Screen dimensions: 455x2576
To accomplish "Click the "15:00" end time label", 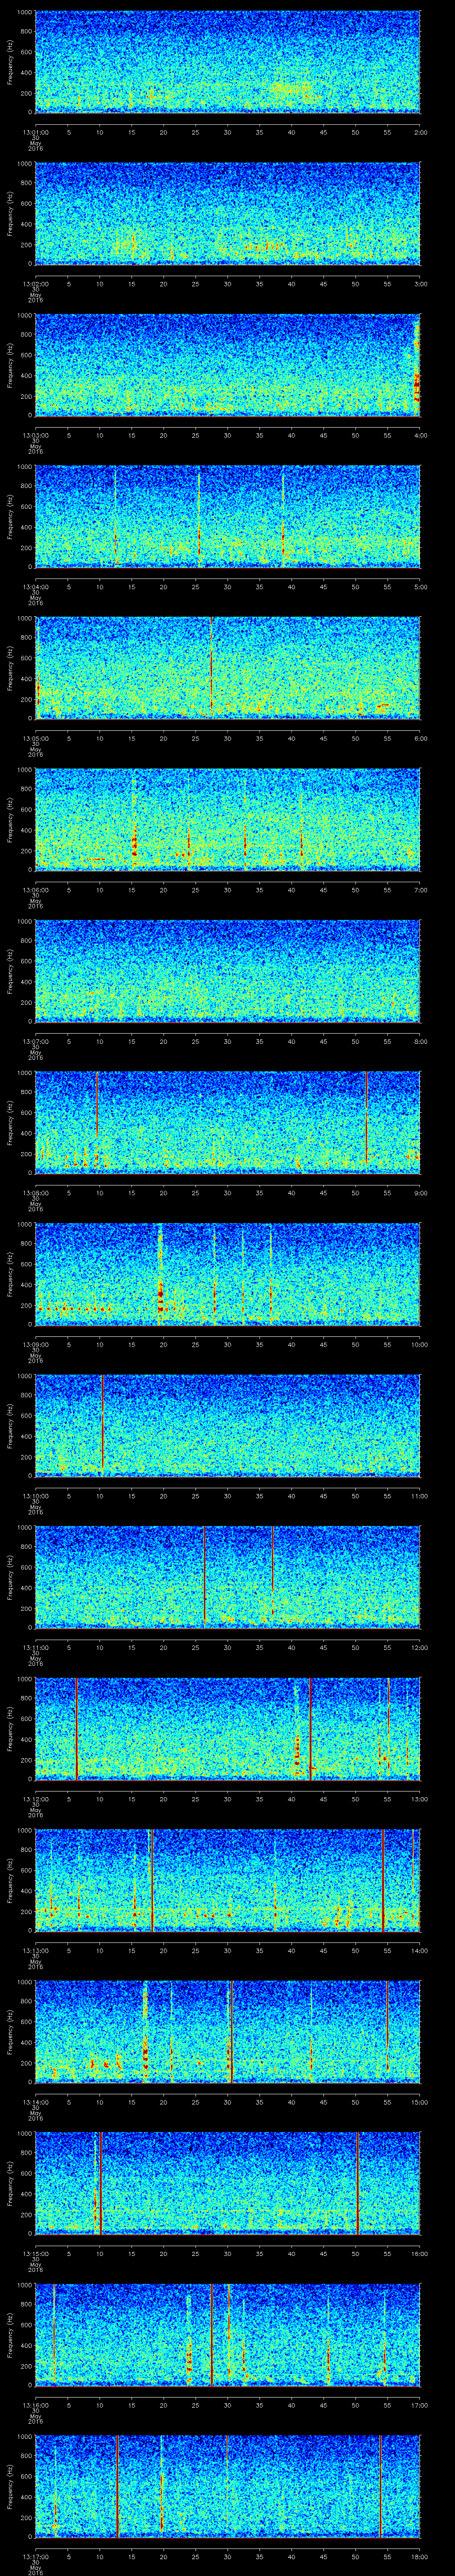I will pyautogui.click(x=419, y=2101).
